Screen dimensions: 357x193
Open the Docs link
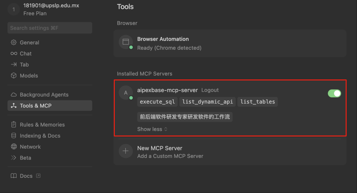[x=26, y=176]
